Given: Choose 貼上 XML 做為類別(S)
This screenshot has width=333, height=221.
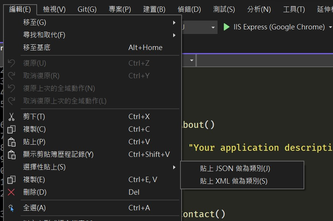Looking at the screenshot, I should [242, 181].
